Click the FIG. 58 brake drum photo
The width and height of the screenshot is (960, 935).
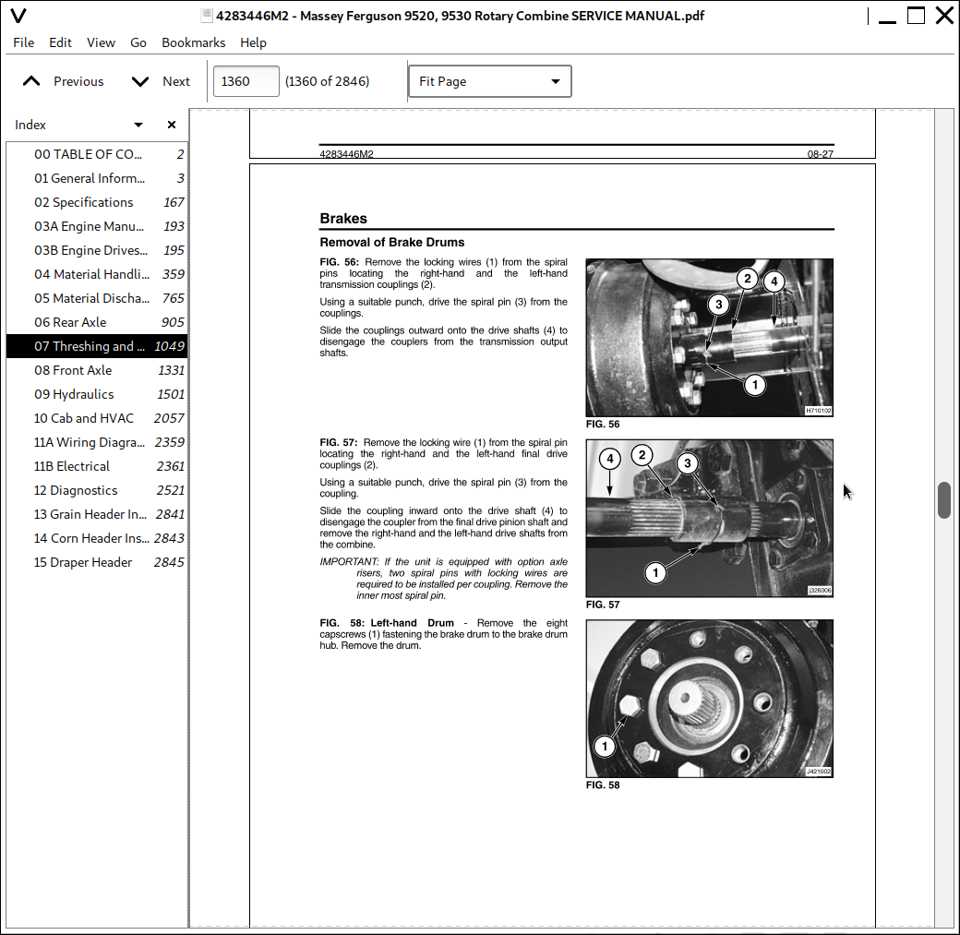(709, 699)
